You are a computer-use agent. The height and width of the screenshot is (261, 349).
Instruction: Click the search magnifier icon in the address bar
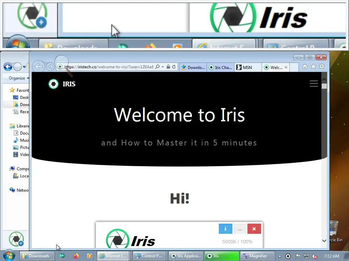point(157,67)
